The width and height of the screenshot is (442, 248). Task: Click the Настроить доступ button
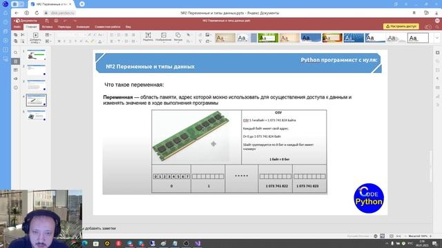(401, 26)
